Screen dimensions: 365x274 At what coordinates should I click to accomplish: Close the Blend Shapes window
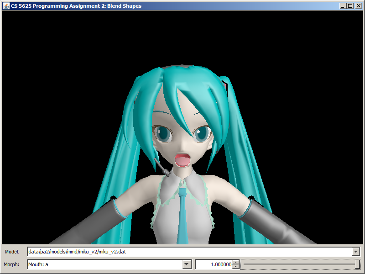click(x=358, y=6)
